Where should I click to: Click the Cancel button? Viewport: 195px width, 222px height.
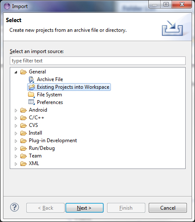pos(168,208)
